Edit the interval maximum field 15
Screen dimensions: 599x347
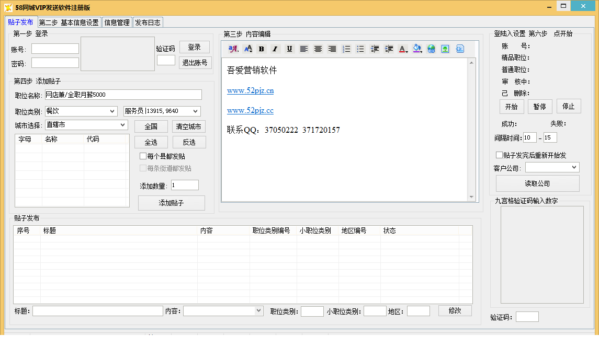[550, 137]
